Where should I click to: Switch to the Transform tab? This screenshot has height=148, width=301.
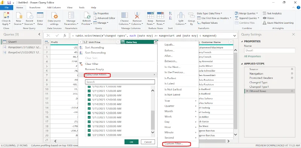35,8
